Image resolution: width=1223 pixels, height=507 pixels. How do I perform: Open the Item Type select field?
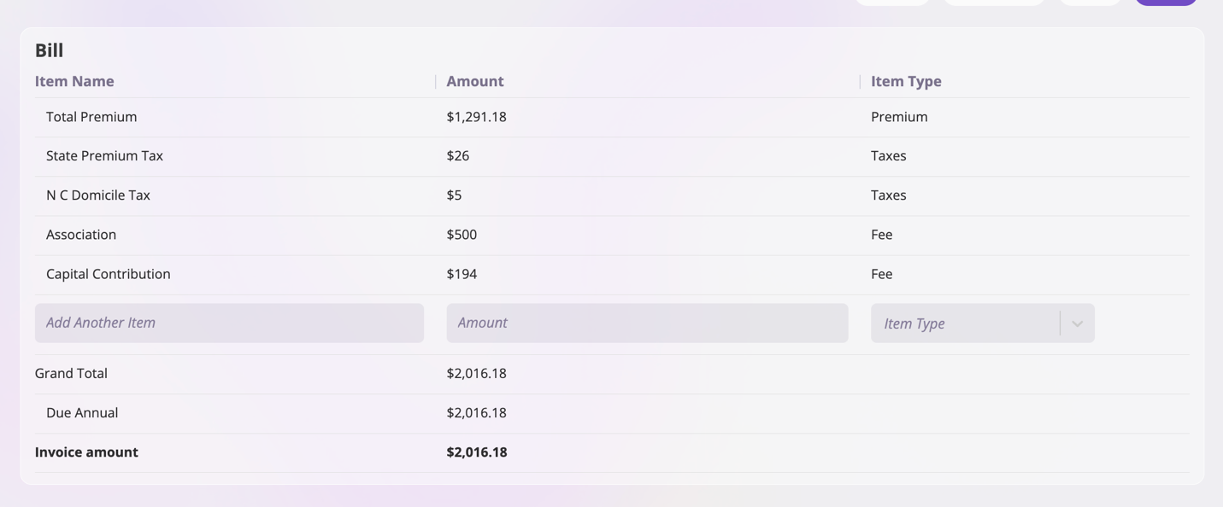pos(966,323)
